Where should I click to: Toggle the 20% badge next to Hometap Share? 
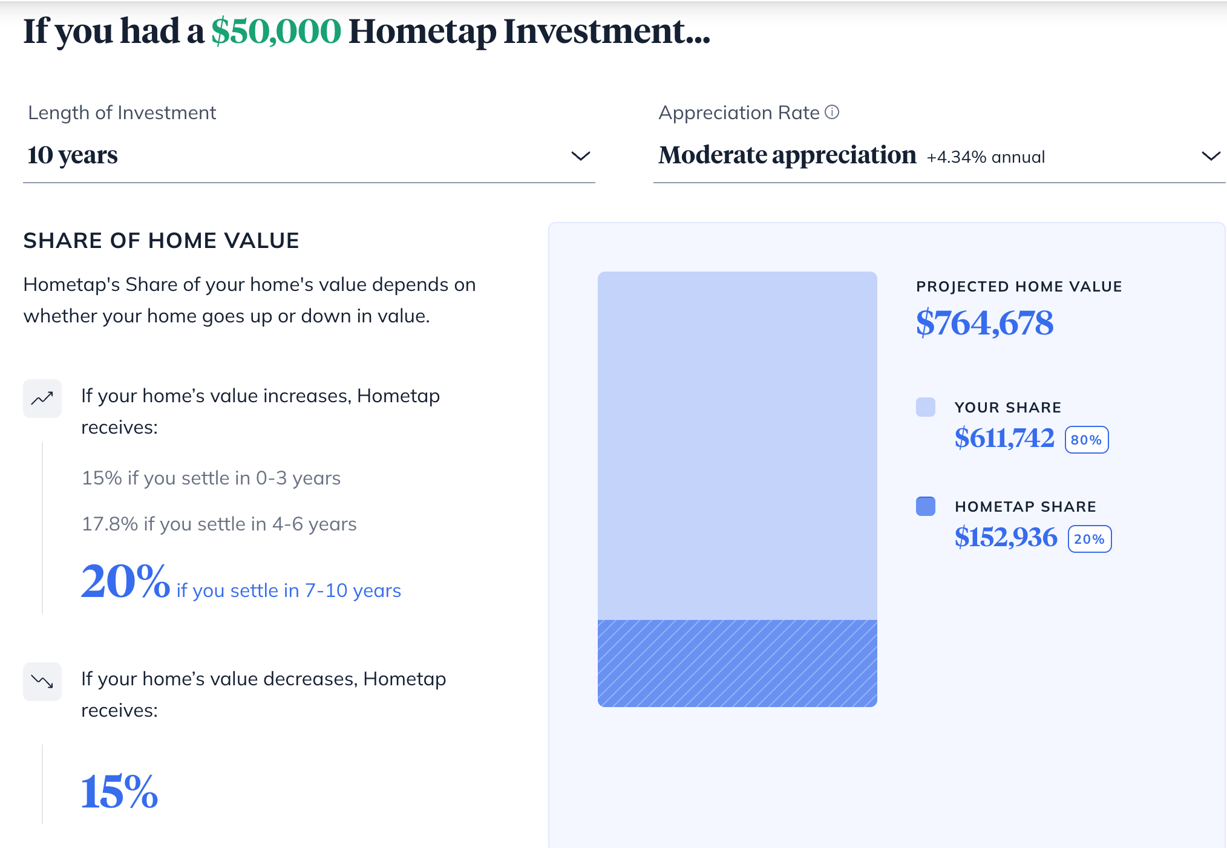click(1088, 538)
